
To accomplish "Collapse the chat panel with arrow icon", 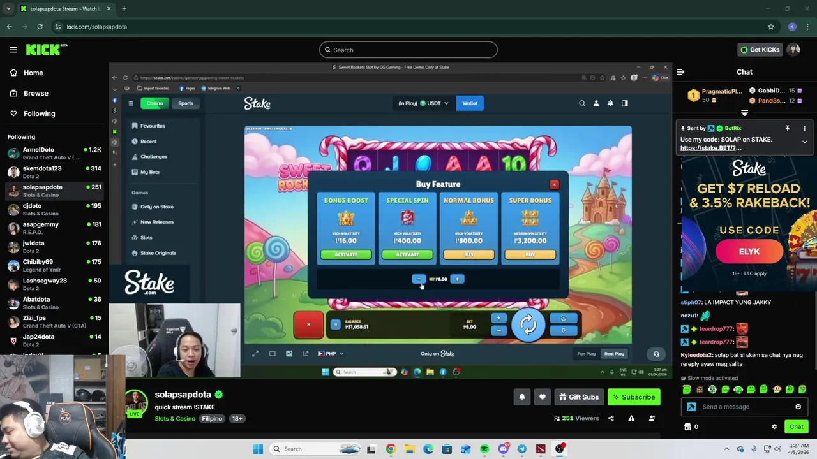I will click(680, 72).
